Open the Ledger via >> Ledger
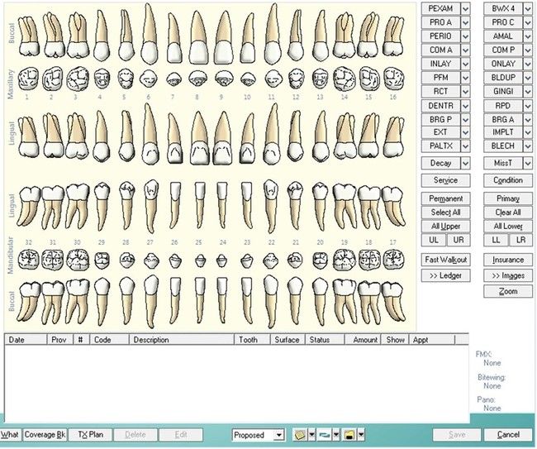 [x=446, y=275]
